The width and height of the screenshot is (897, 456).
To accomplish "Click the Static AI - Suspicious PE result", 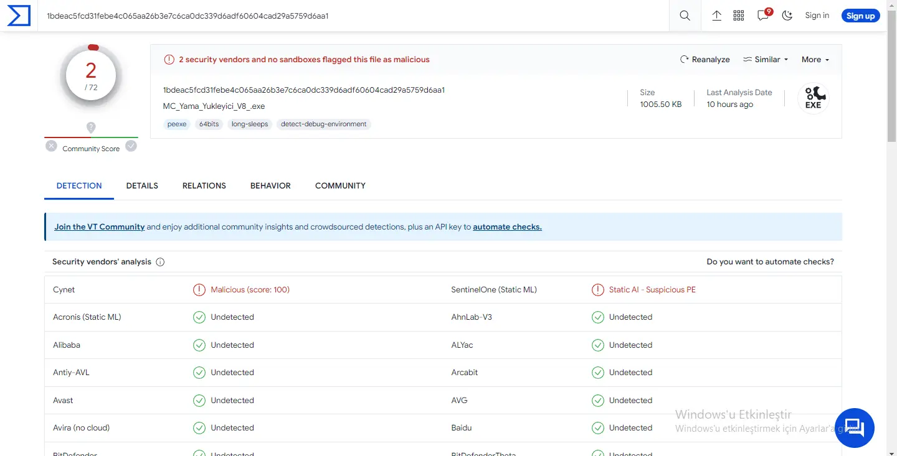I will (x=652, y=290).
